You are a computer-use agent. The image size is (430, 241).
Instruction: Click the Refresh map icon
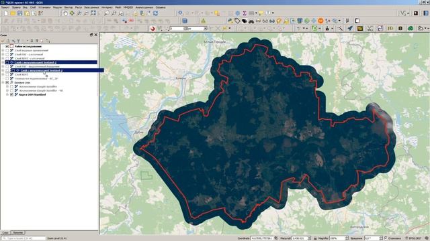tap(155, 13)
